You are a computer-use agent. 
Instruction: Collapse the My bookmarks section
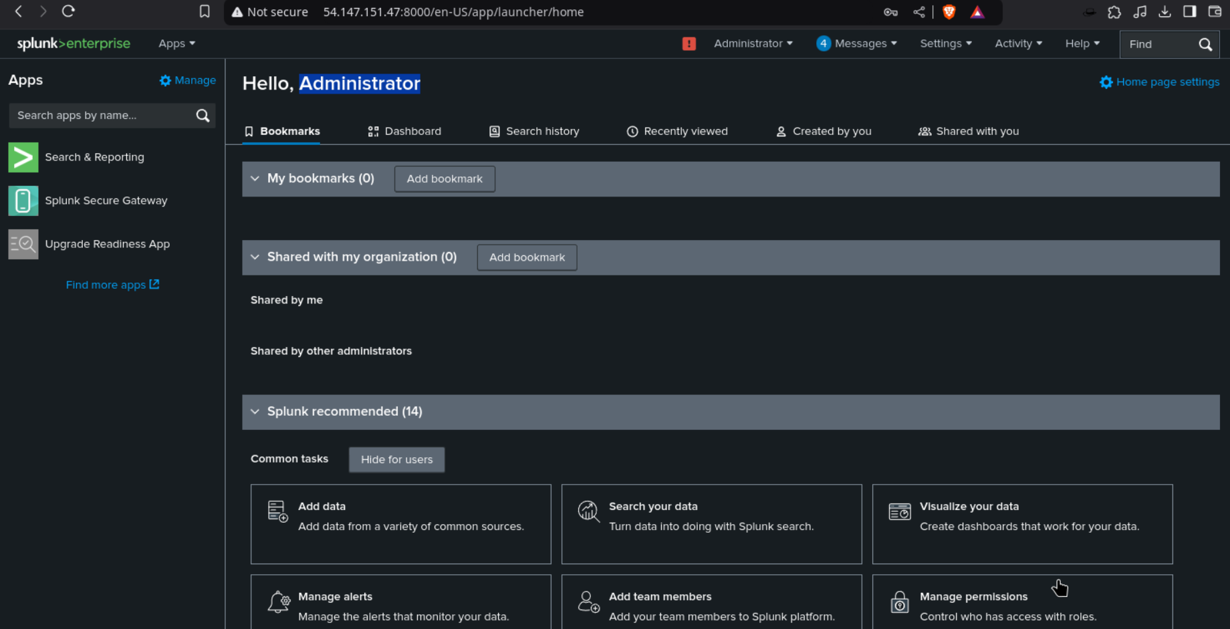pyautogui.click(x=255, y=178)
